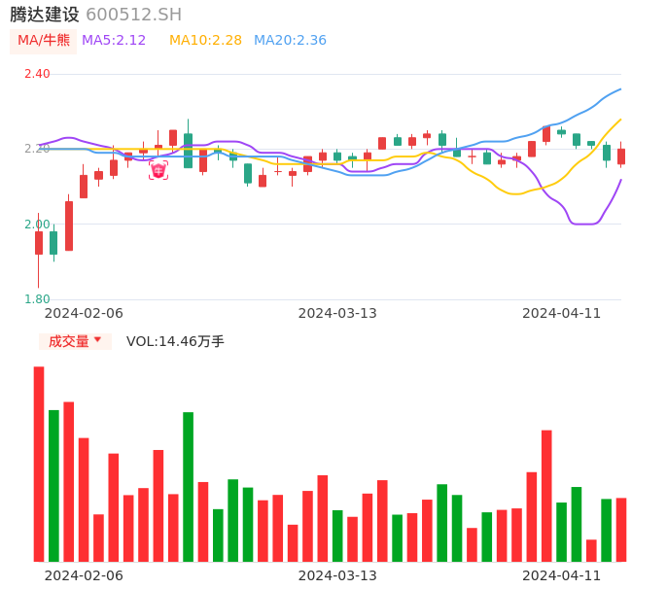Click the tallest red volume bar at far left
Image resolution: width=667 pixels, height=589 pixels.
(39, 464)
